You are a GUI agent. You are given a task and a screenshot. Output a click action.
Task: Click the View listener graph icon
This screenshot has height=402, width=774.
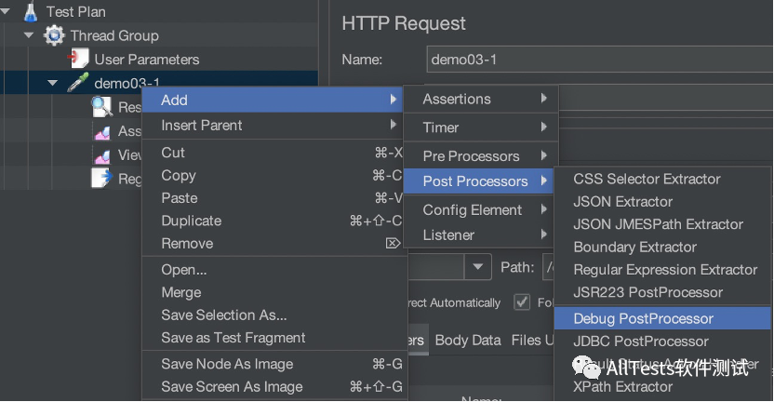point(102,155)
